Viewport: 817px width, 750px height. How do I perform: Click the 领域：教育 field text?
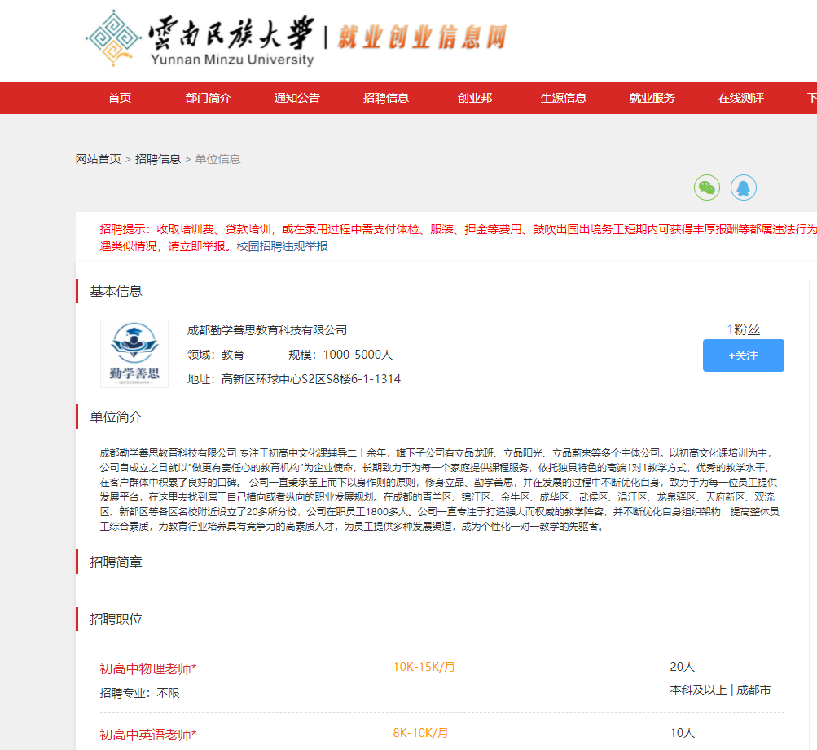tap(216, 355)
